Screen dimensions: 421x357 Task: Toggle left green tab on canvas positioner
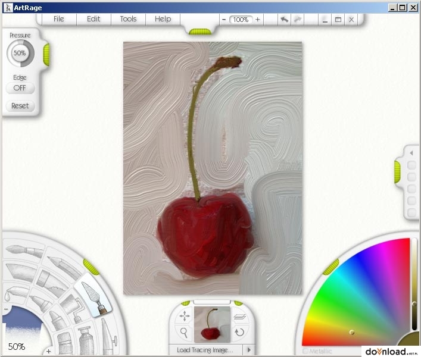click(x=186, y=303)
